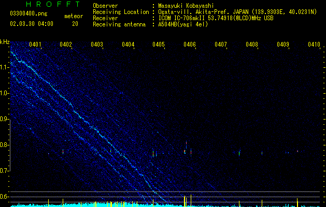Click the observer name Masayuki Kobayashi

point(186,6)
